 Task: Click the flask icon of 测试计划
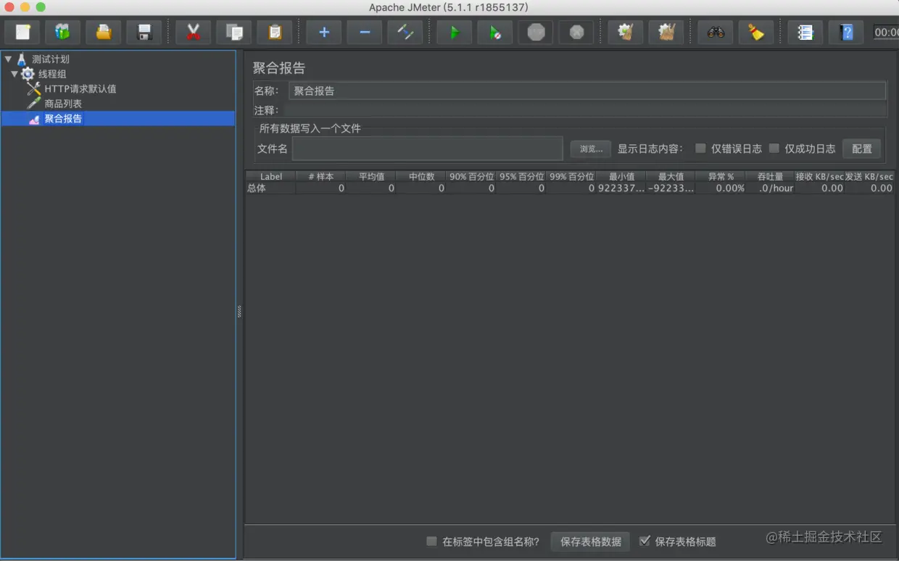coord(21,59)
